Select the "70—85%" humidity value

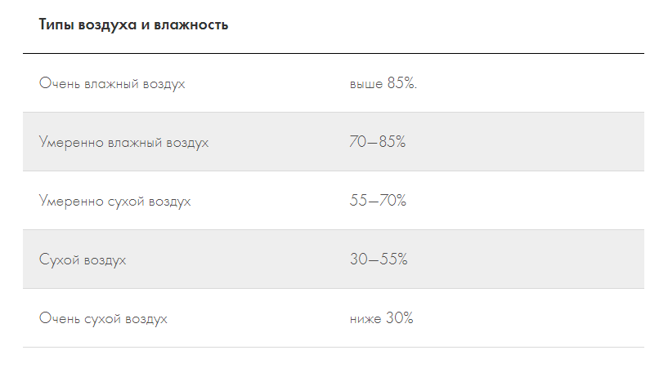coord(378,143)
